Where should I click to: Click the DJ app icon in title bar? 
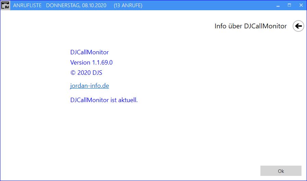(x=5, y=5)
